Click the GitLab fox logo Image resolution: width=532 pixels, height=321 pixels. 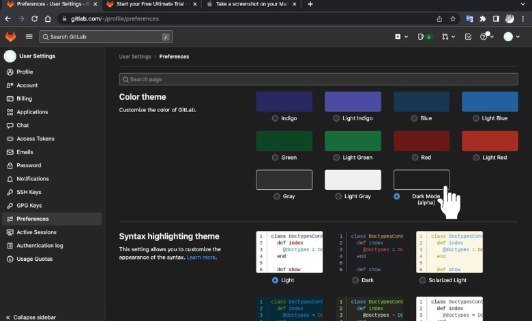[x=10, y=36]
